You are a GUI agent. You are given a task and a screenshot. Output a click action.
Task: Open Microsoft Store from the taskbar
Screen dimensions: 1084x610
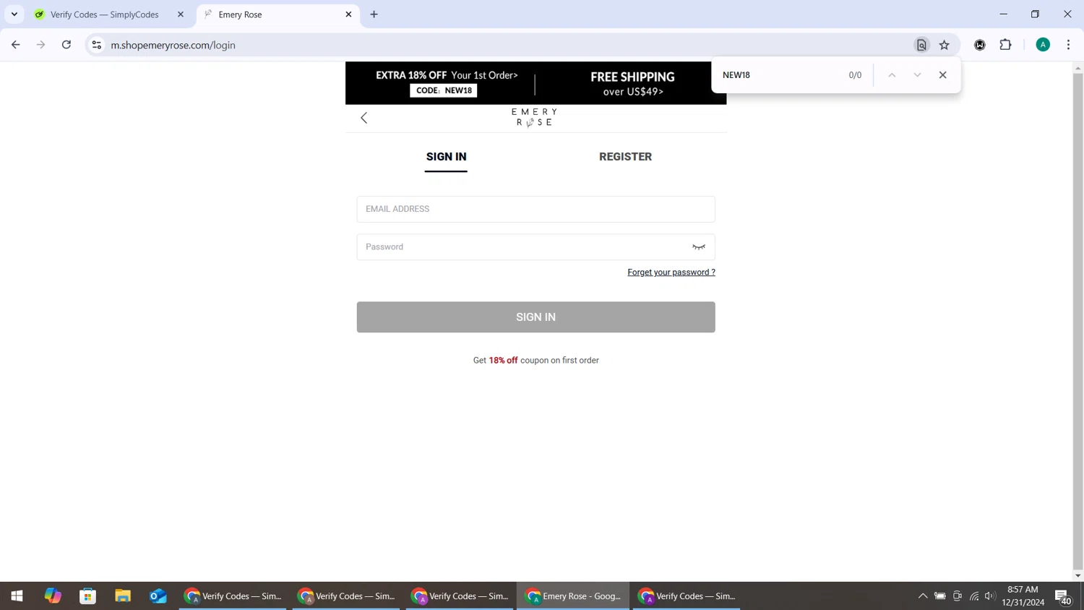pos(88,596)
